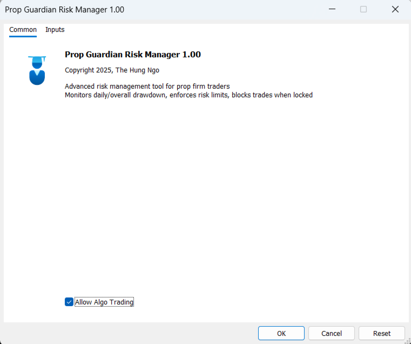
Task: Click the Advanced risk management tool description line
Action: pyautogui.click(x=147, y=87)
